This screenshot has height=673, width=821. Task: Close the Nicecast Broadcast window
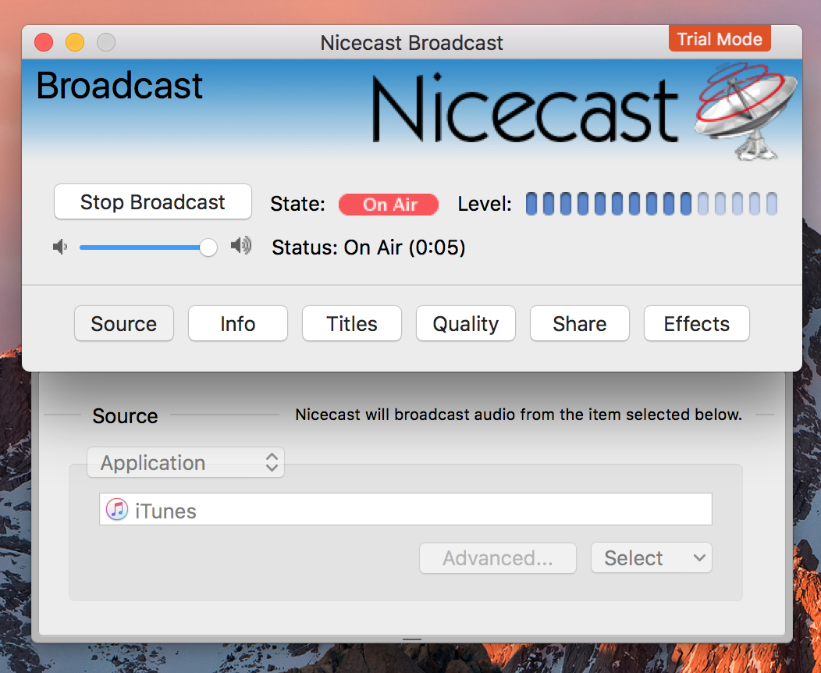44,42
